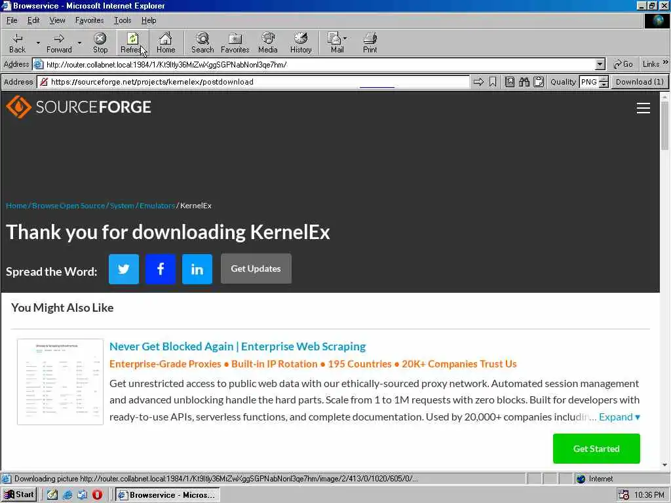Open the Edit menu
Screen dimensions: 671x503
33,20
